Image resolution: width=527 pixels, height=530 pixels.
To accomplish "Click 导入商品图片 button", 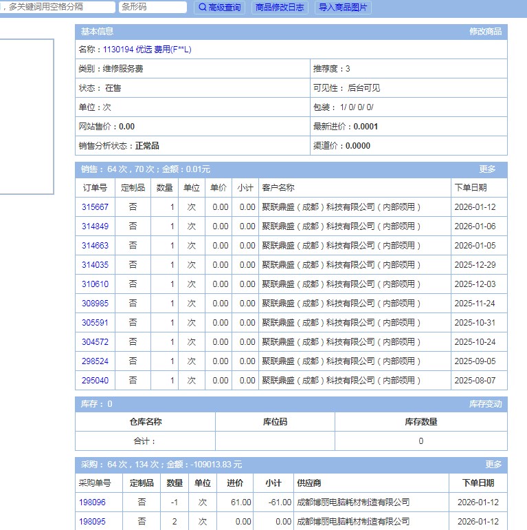I will pyautogui.click(x=343, y=8).
